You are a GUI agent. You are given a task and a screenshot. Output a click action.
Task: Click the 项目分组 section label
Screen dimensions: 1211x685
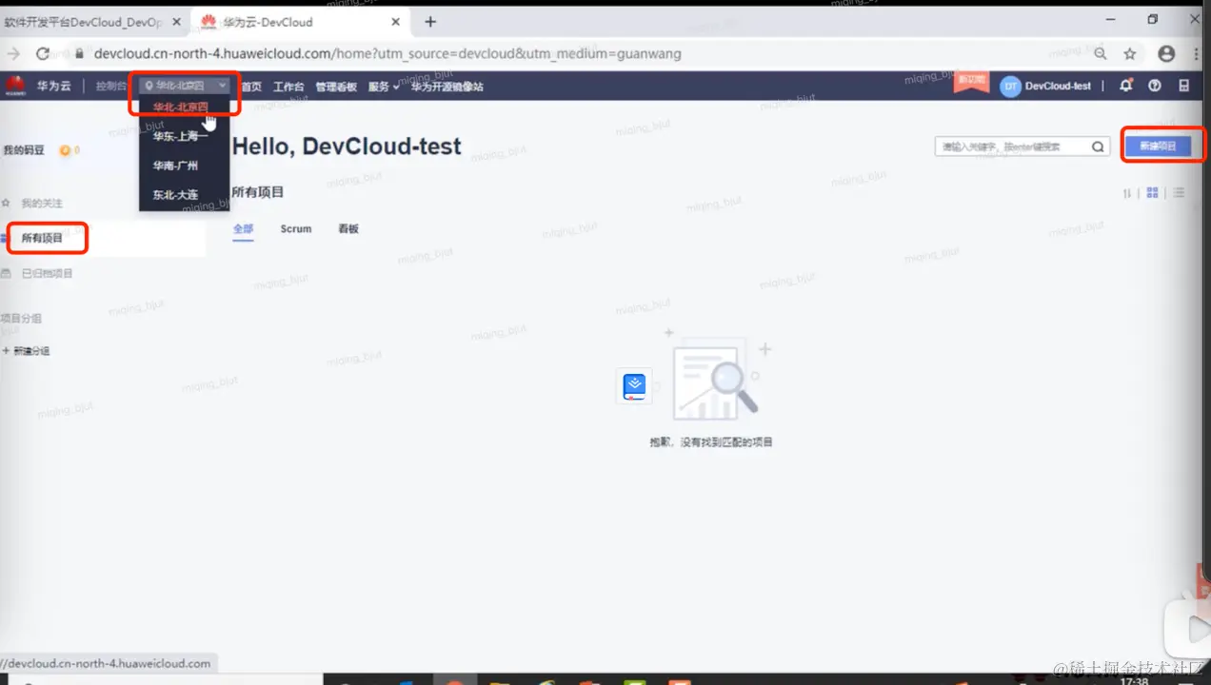[x=23, y=318]
